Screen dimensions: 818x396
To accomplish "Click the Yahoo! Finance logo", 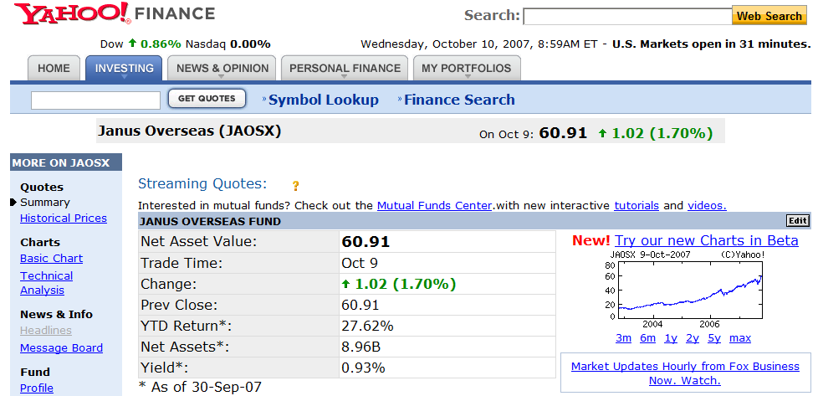I will coord(115,13).
